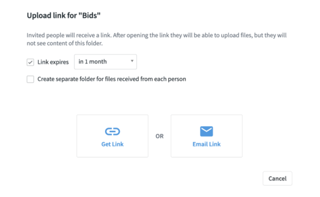Click the "Link expires" label text
The height and width of the screenshot is (197, 320).
pyautogui.click(x=53, y=62)
